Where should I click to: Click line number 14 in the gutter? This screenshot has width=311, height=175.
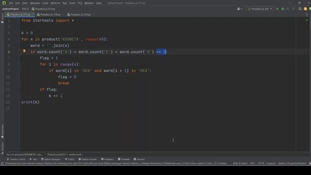[x=8, y=102]
